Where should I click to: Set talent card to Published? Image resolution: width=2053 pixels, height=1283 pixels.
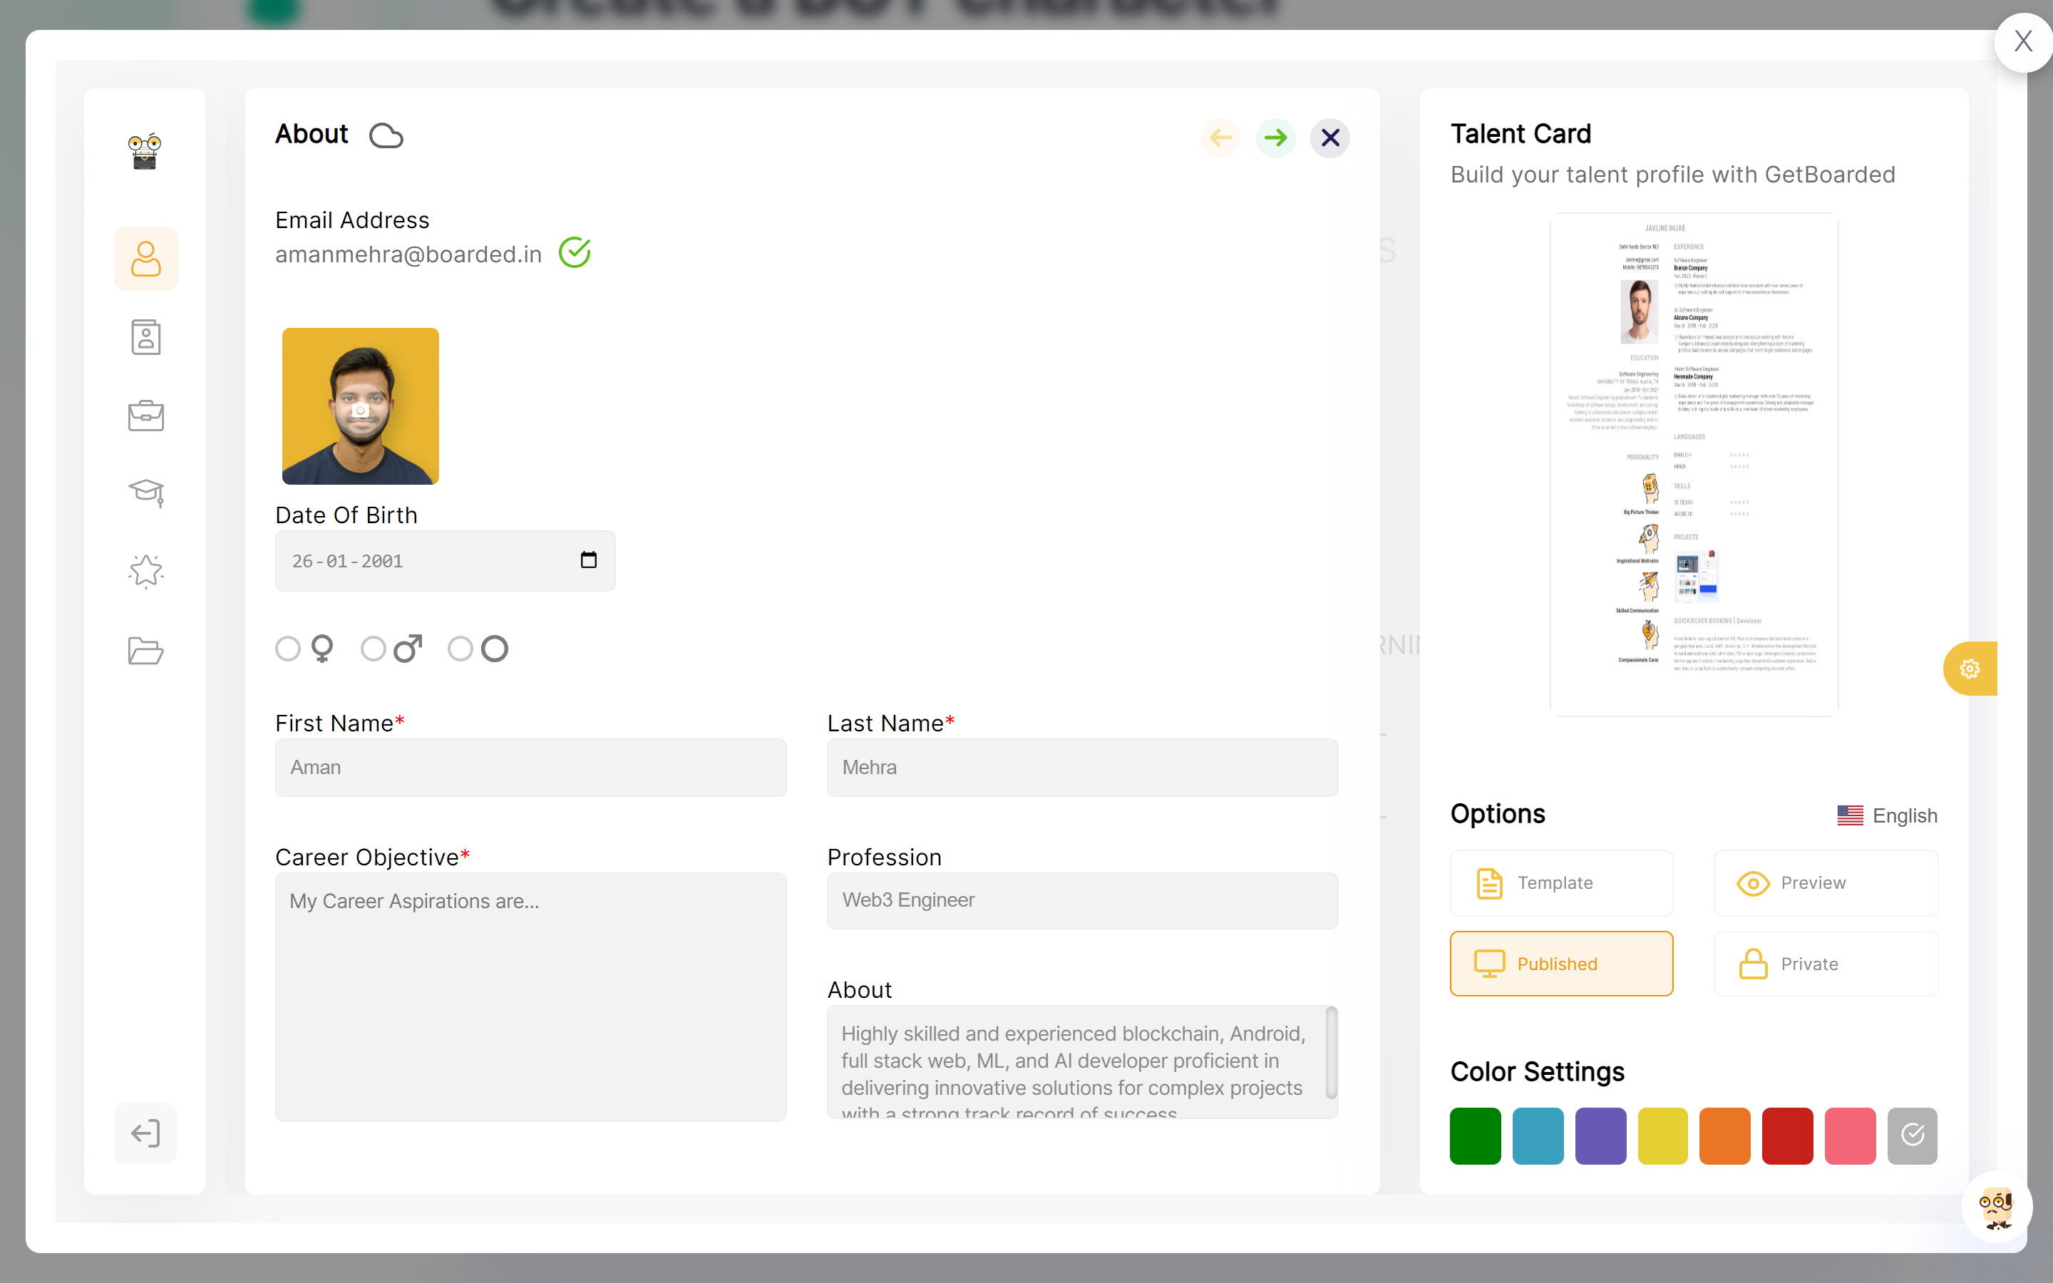pos(1561,964)
